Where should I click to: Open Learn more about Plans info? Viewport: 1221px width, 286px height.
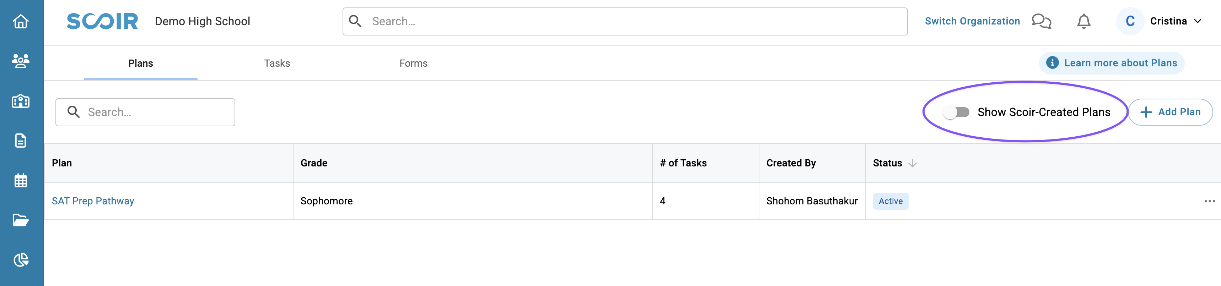click(1112, 63)
